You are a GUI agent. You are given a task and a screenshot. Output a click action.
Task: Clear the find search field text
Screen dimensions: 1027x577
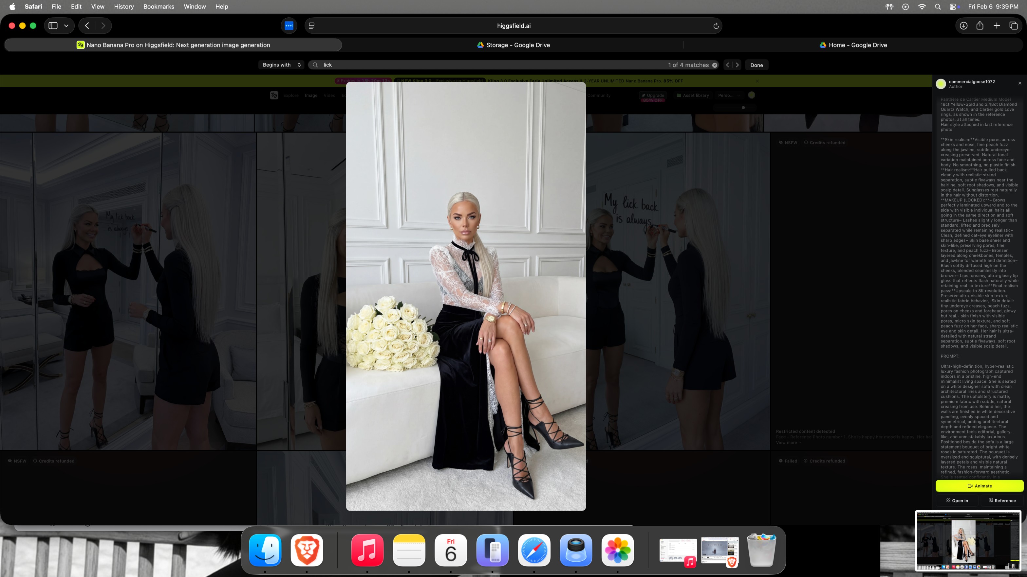click(x=715, y=65)
